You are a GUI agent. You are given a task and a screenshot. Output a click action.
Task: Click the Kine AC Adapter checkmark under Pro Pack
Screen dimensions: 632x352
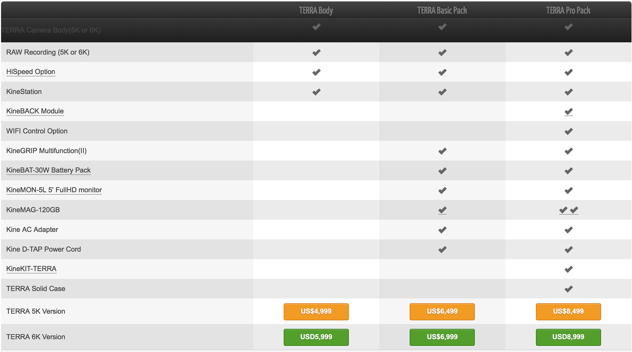568,230
